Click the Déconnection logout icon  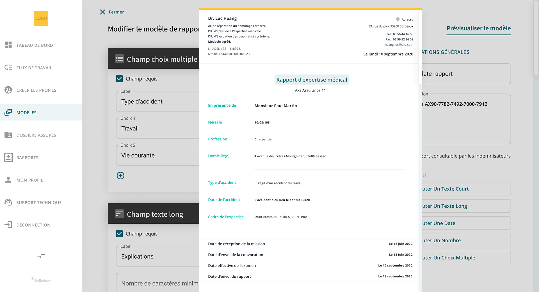[x=8, y=225]
